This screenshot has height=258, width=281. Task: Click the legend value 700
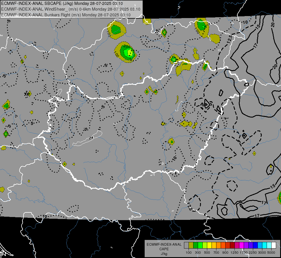(216, 253)
